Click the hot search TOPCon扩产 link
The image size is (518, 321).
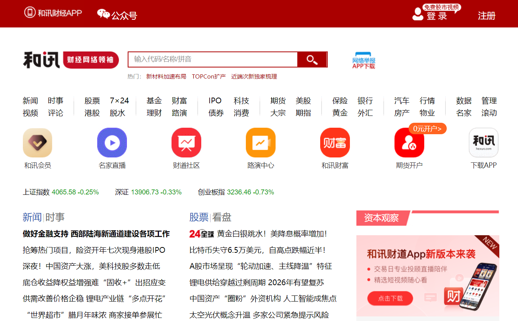(208, 77)
